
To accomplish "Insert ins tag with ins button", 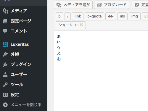I will [122, 16].
